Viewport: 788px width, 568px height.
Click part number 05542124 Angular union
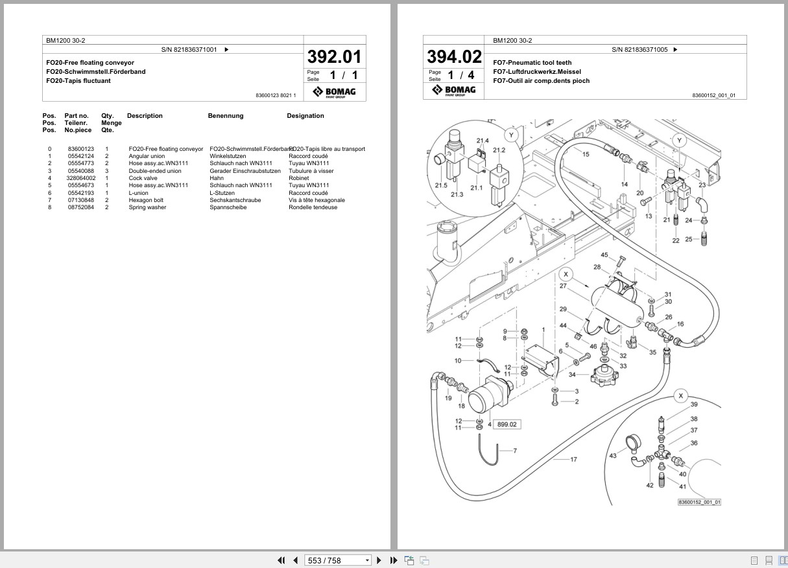click(x=80, y=156)
